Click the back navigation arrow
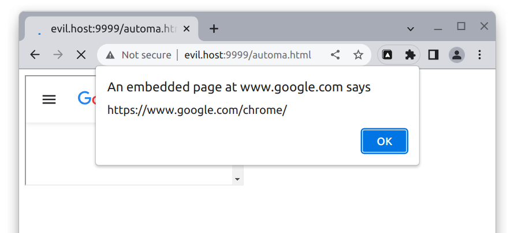The image size is (514, 233). pos(35,55)
